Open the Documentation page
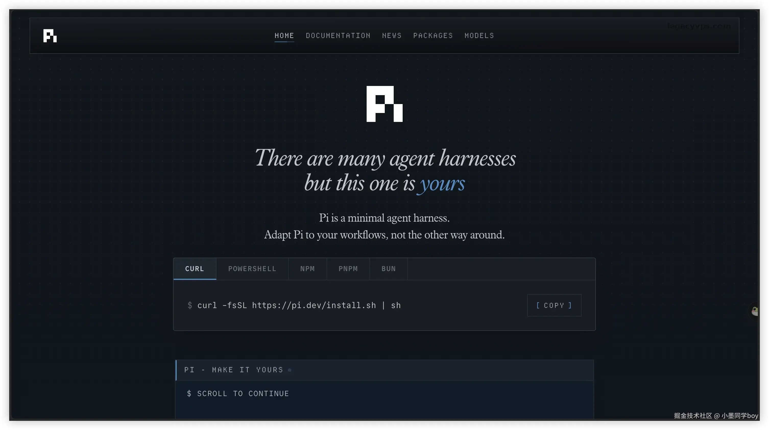This screenshot has height=430, width=769. 338,35
